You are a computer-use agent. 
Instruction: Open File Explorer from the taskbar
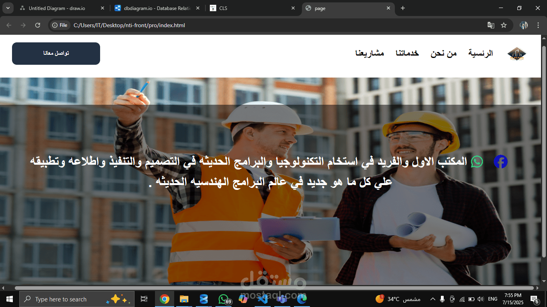(184, 299)
